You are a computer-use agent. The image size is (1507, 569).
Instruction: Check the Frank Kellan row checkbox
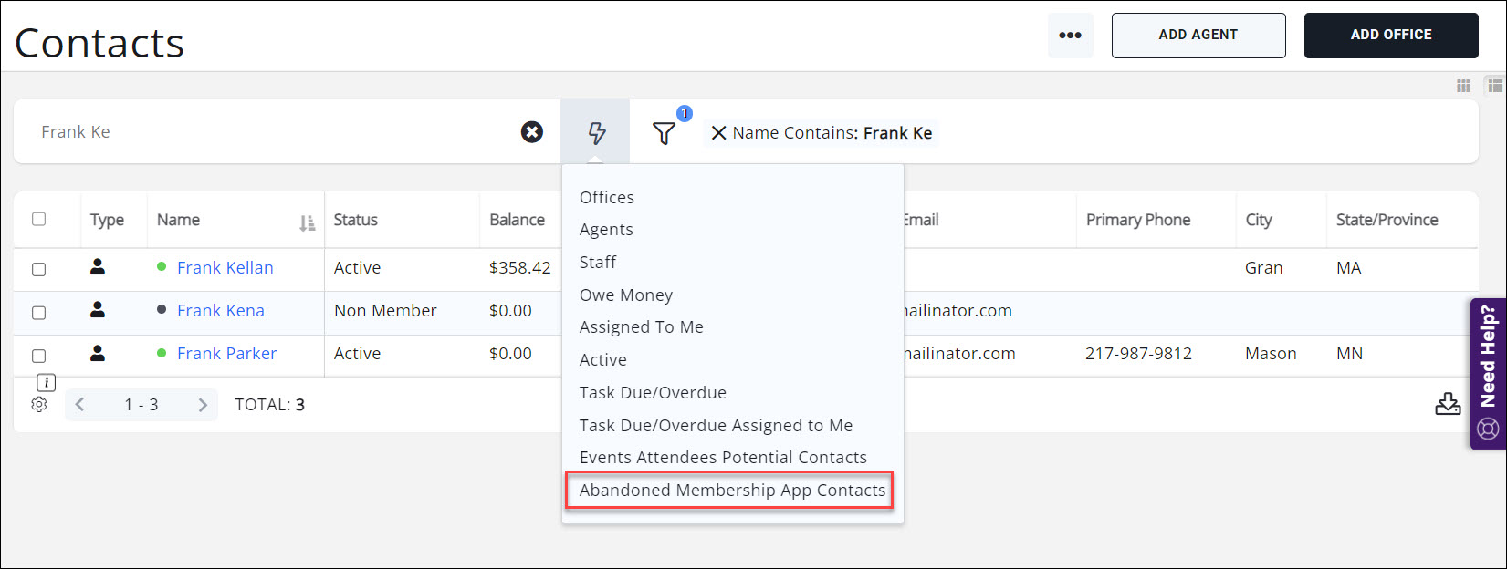click(38, 269)
